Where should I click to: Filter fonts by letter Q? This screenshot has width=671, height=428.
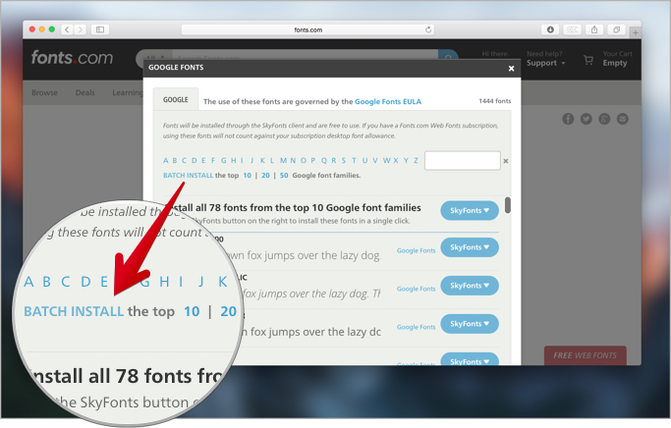[324, 161]
